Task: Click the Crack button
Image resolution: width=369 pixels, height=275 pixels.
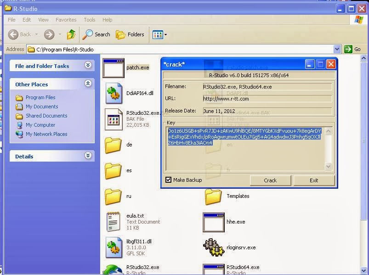Action: (270, 180)
